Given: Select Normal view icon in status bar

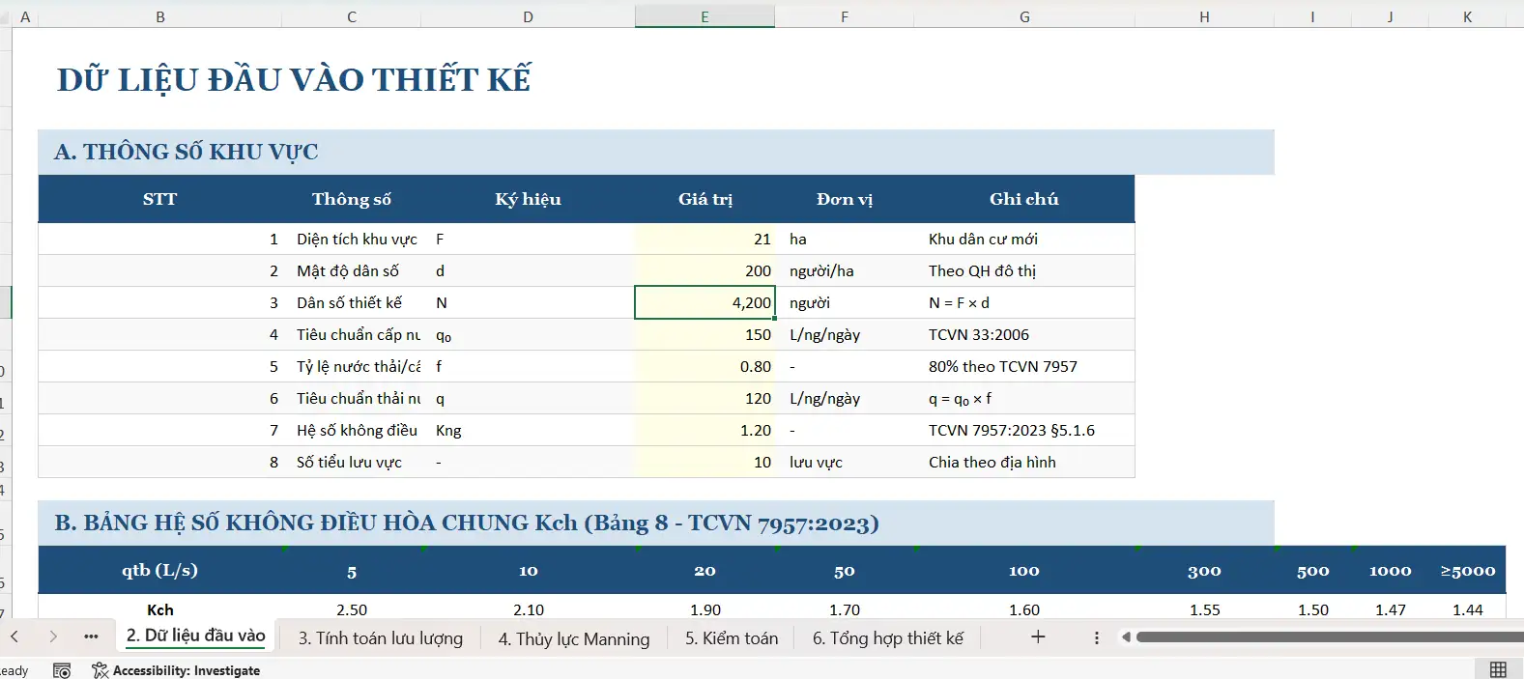Looking at the screenshot, I should point(1498,670).
